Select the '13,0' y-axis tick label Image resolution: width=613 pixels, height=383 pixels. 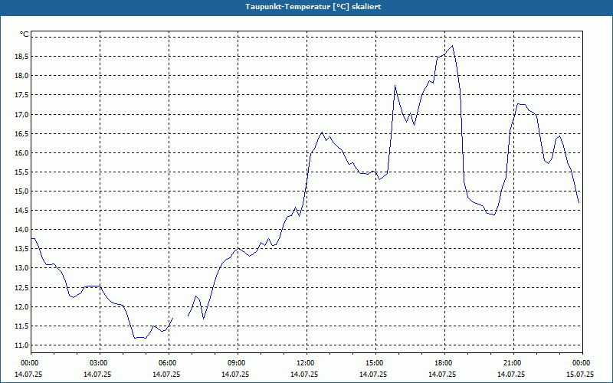click(x=21, y=268)
